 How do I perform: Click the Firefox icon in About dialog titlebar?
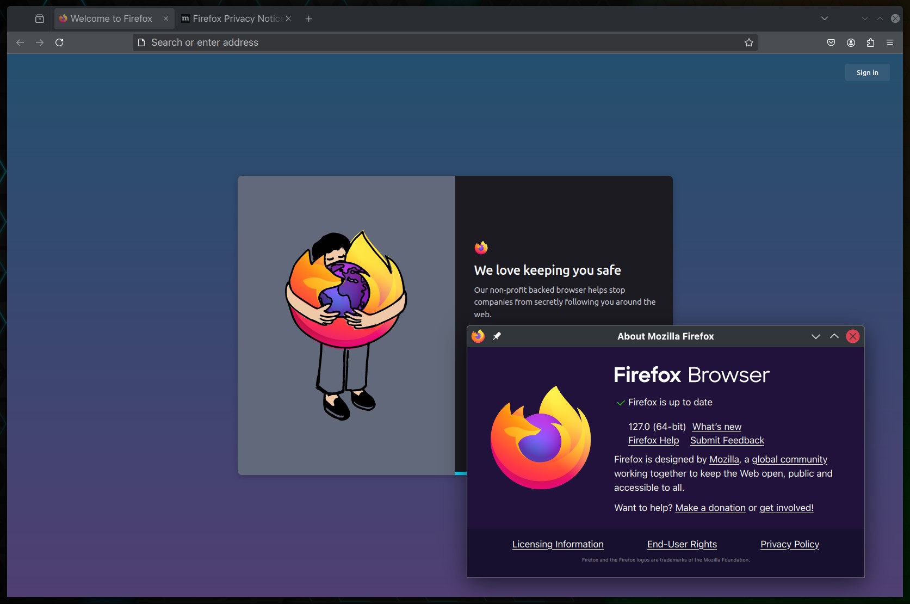point(478,336)
